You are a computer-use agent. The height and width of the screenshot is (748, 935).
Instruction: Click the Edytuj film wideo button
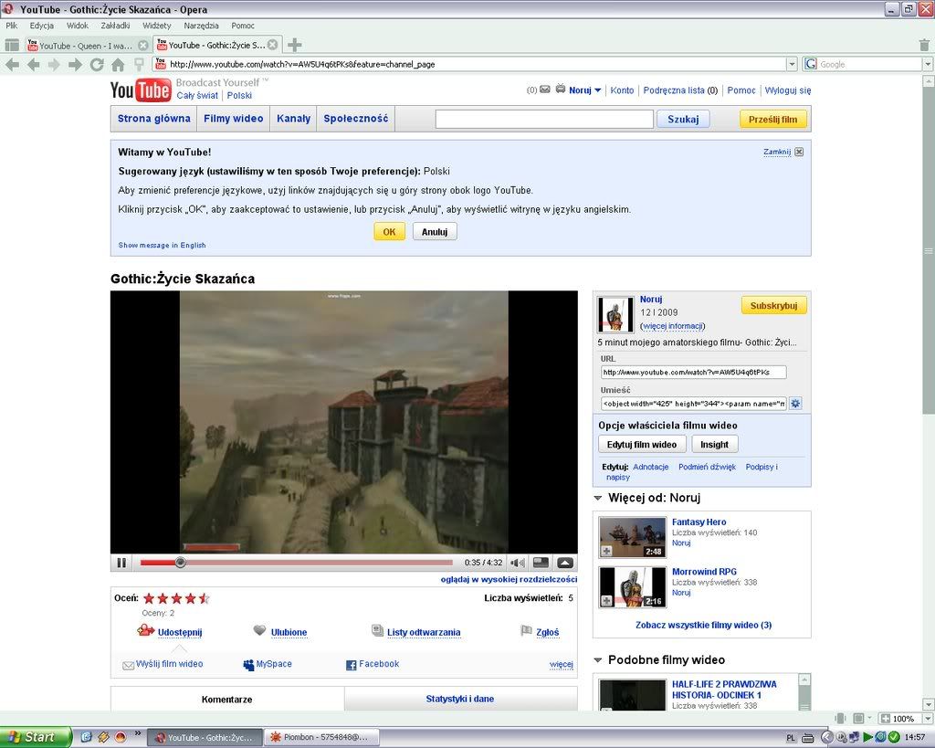point(642,445)
